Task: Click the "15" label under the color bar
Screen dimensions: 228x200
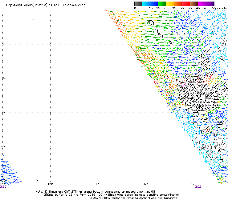Action: (x=158, y=8)
